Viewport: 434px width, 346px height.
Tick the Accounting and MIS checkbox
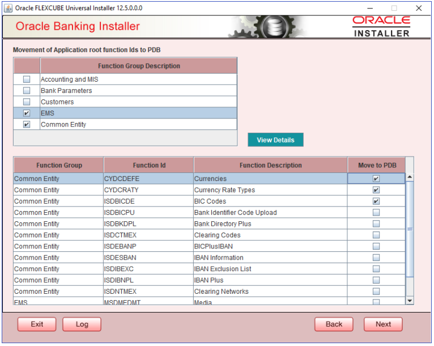pos(27,79)
